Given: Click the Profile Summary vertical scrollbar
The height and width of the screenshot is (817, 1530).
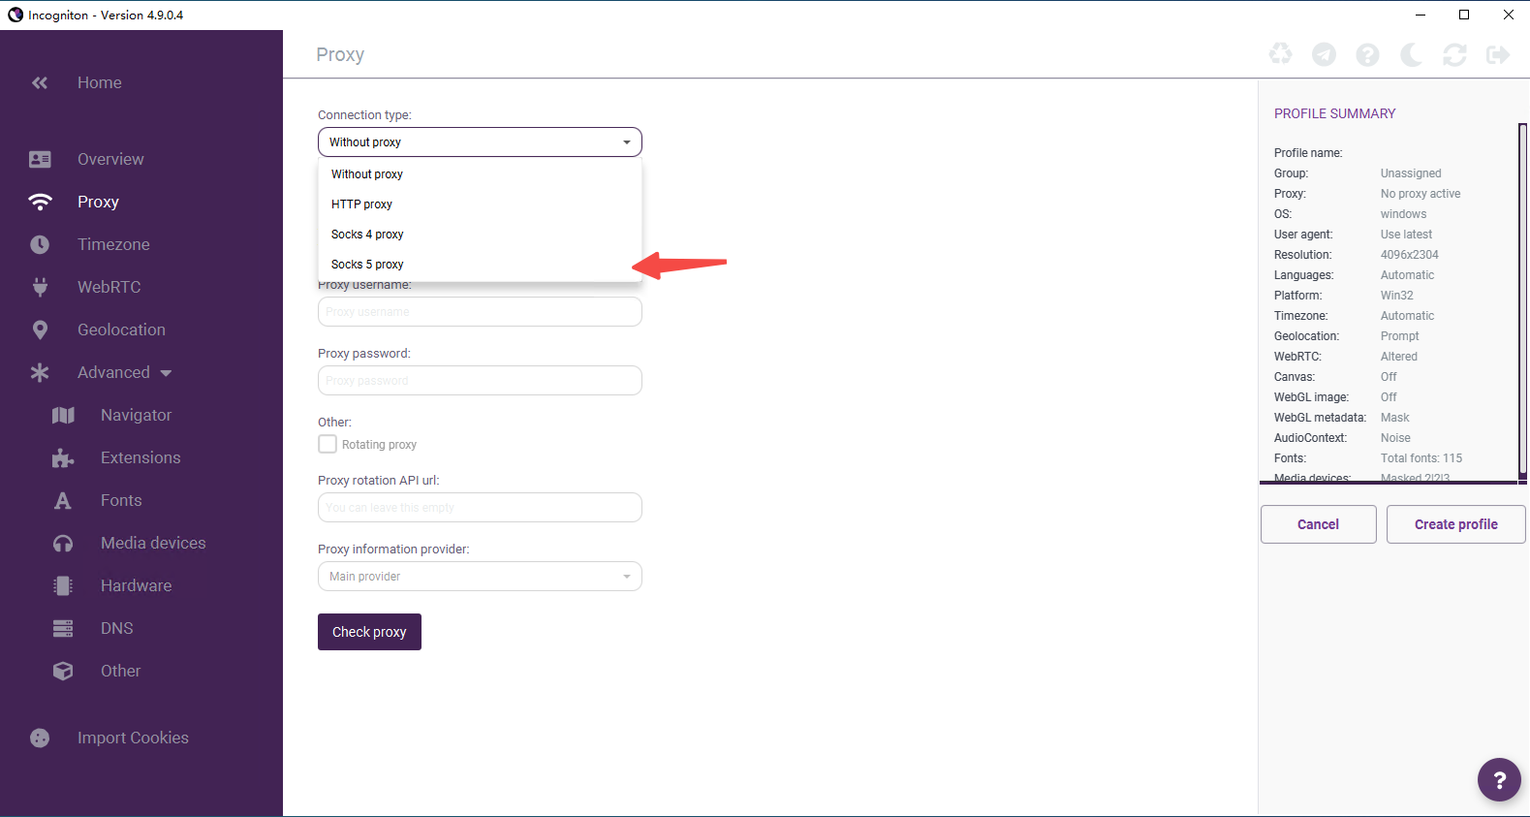Looking at the screenshot, I should coord(1522,300).
